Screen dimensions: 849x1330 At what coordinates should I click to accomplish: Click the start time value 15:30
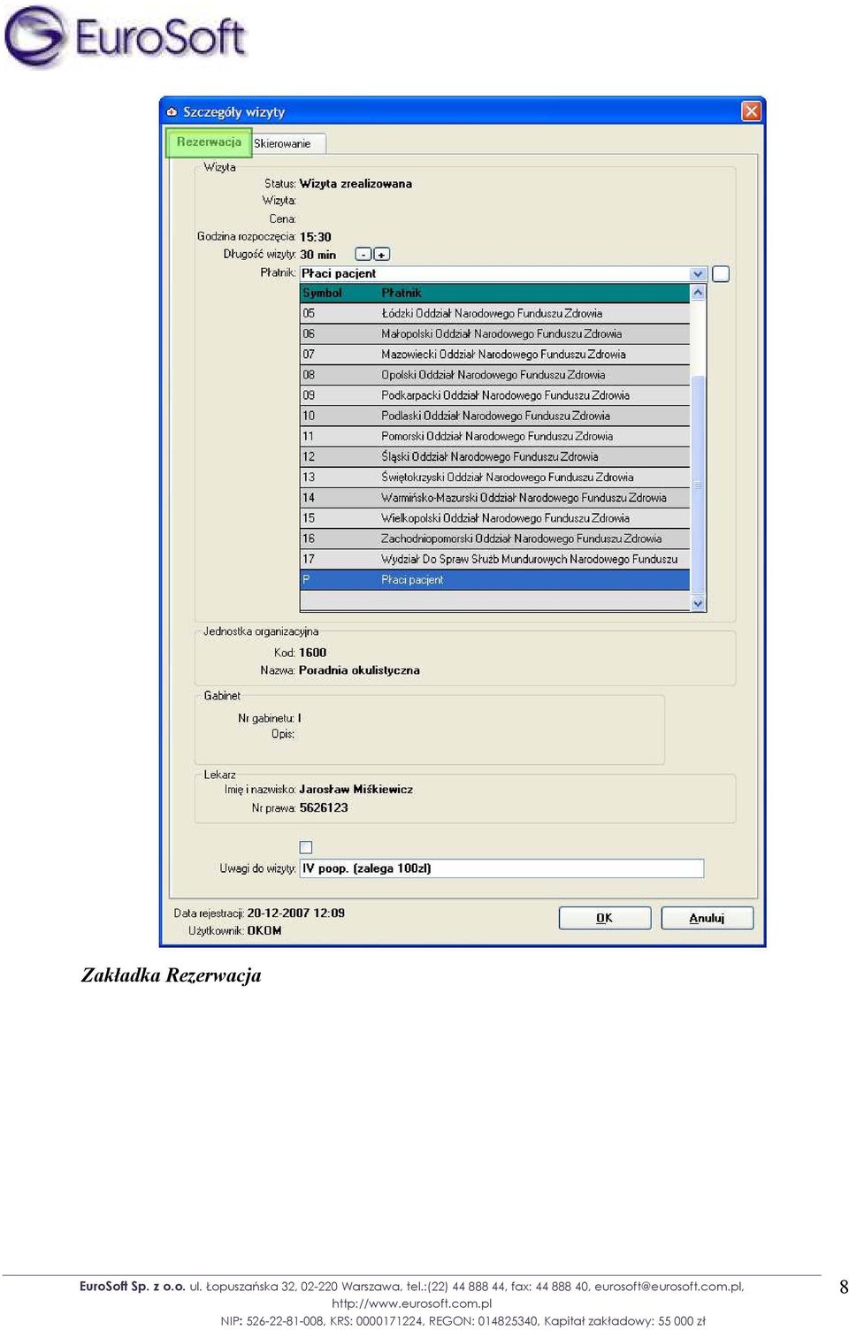(x=316, y=237)
